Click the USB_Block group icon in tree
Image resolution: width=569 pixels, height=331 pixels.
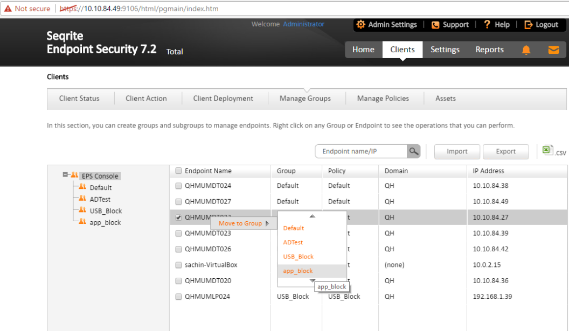[82, 210]
